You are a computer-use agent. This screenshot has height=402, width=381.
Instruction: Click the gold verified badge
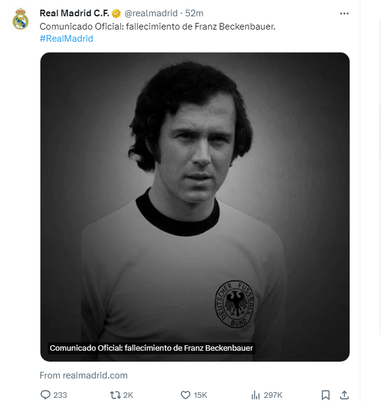[x=116, y=13]
